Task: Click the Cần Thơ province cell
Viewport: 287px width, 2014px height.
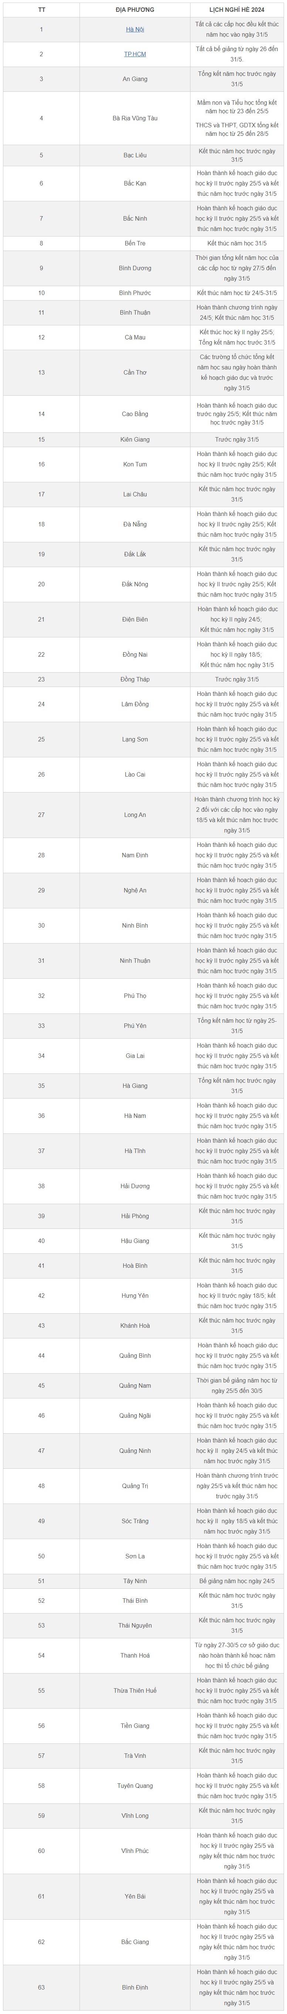Action: pos(135,372)
